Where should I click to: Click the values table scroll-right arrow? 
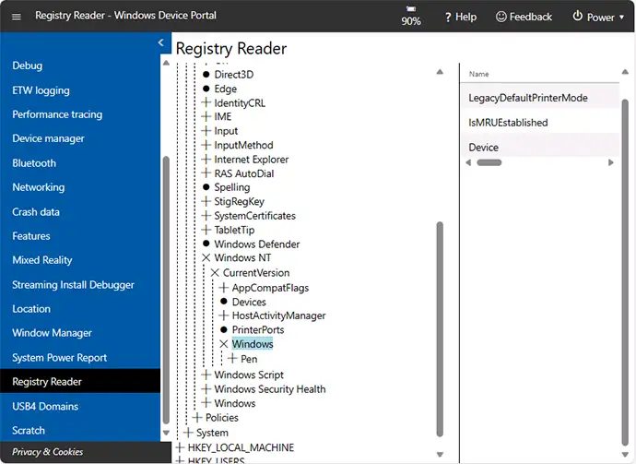coord(611,162)
